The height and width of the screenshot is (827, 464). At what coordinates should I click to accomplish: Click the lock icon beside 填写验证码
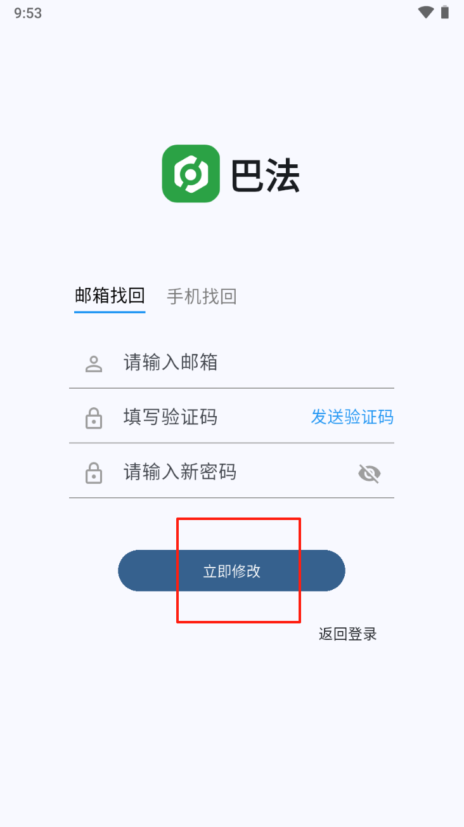94,418
